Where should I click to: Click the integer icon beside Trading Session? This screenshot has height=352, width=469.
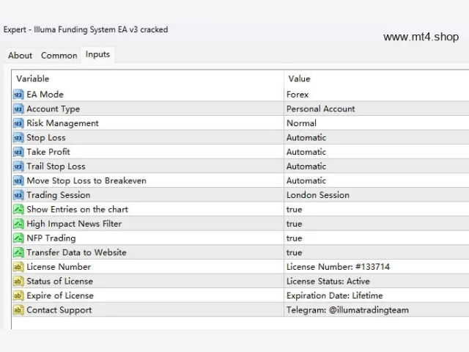pos(18,195)
